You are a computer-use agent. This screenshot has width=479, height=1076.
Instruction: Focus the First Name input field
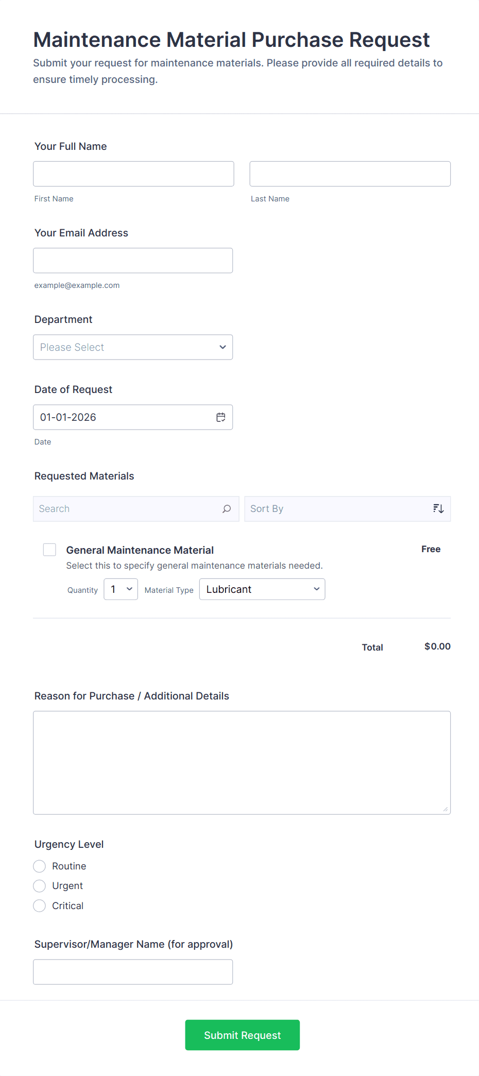(133, 174)
